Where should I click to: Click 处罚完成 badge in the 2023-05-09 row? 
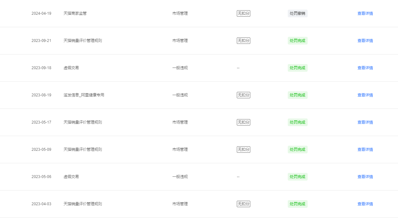[297, 150]
